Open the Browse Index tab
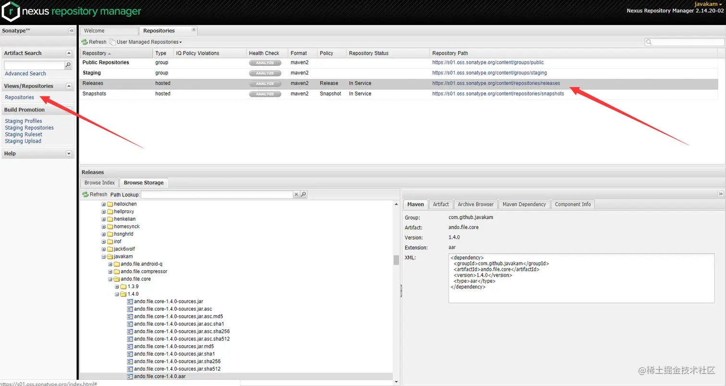 99,183
